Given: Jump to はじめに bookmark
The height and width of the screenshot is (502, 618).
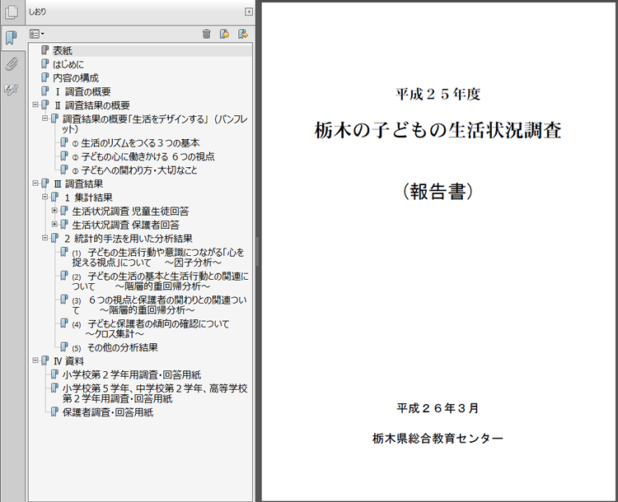Looking at the screenshot, I should [68, 64].
